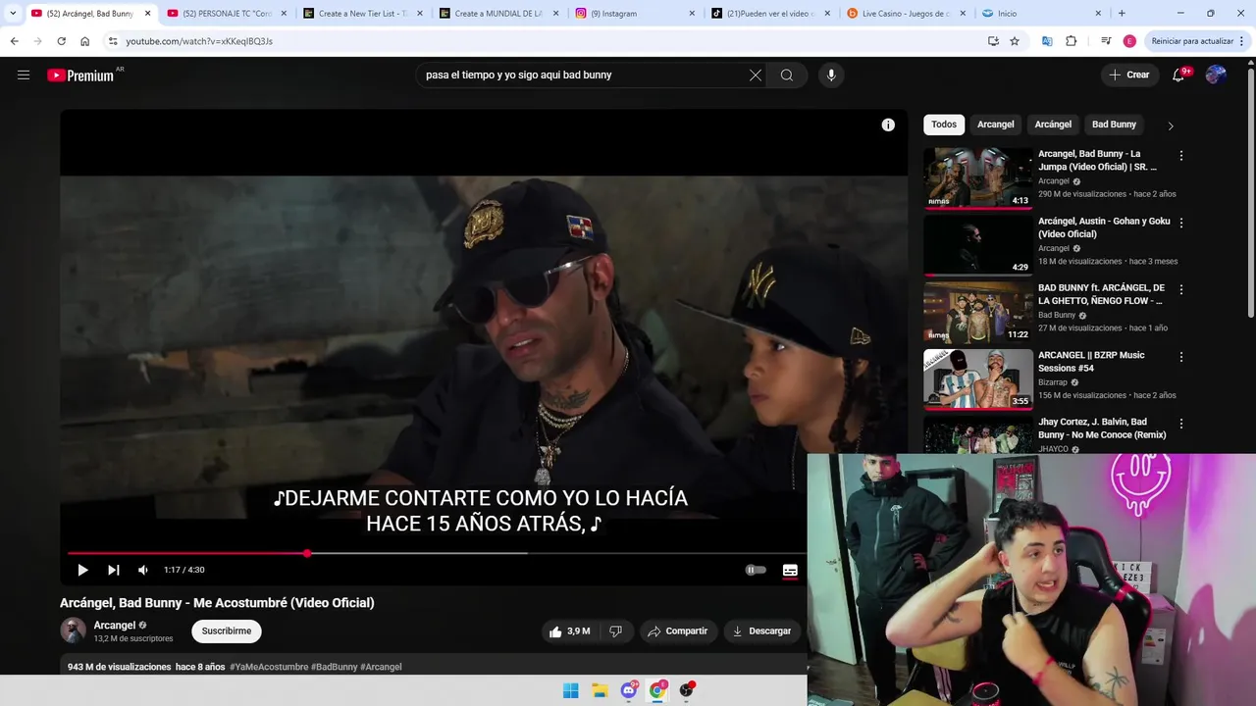
Task: Dislike the video
Action: click(x=615, y=631)
